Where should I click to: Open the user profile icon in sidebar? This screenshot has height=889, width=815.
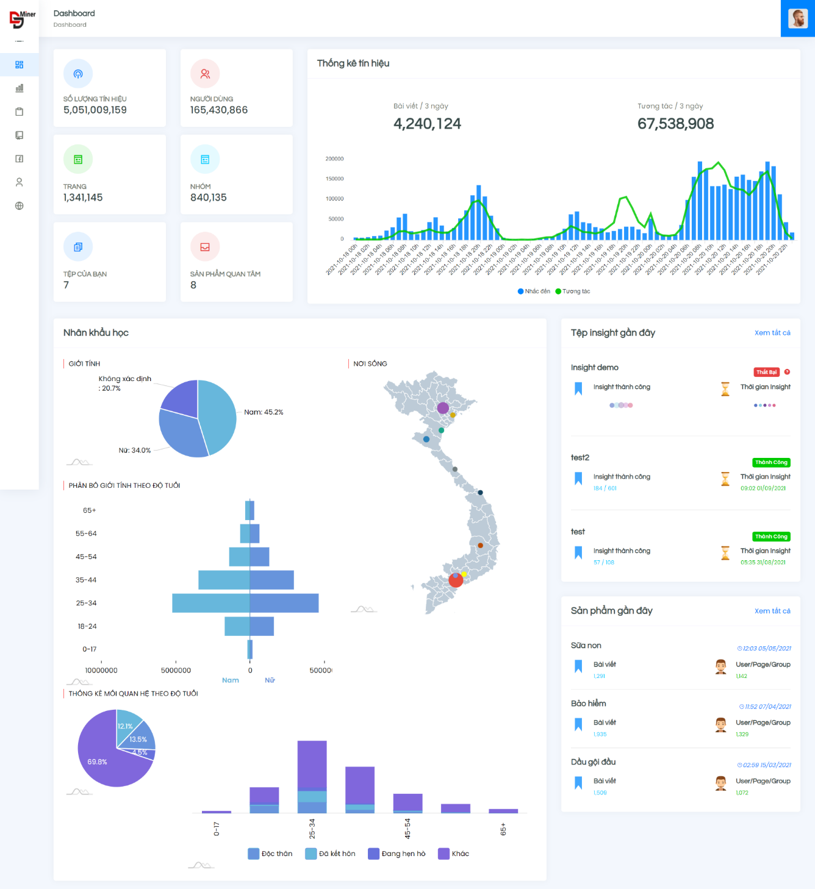coord(20,182)
